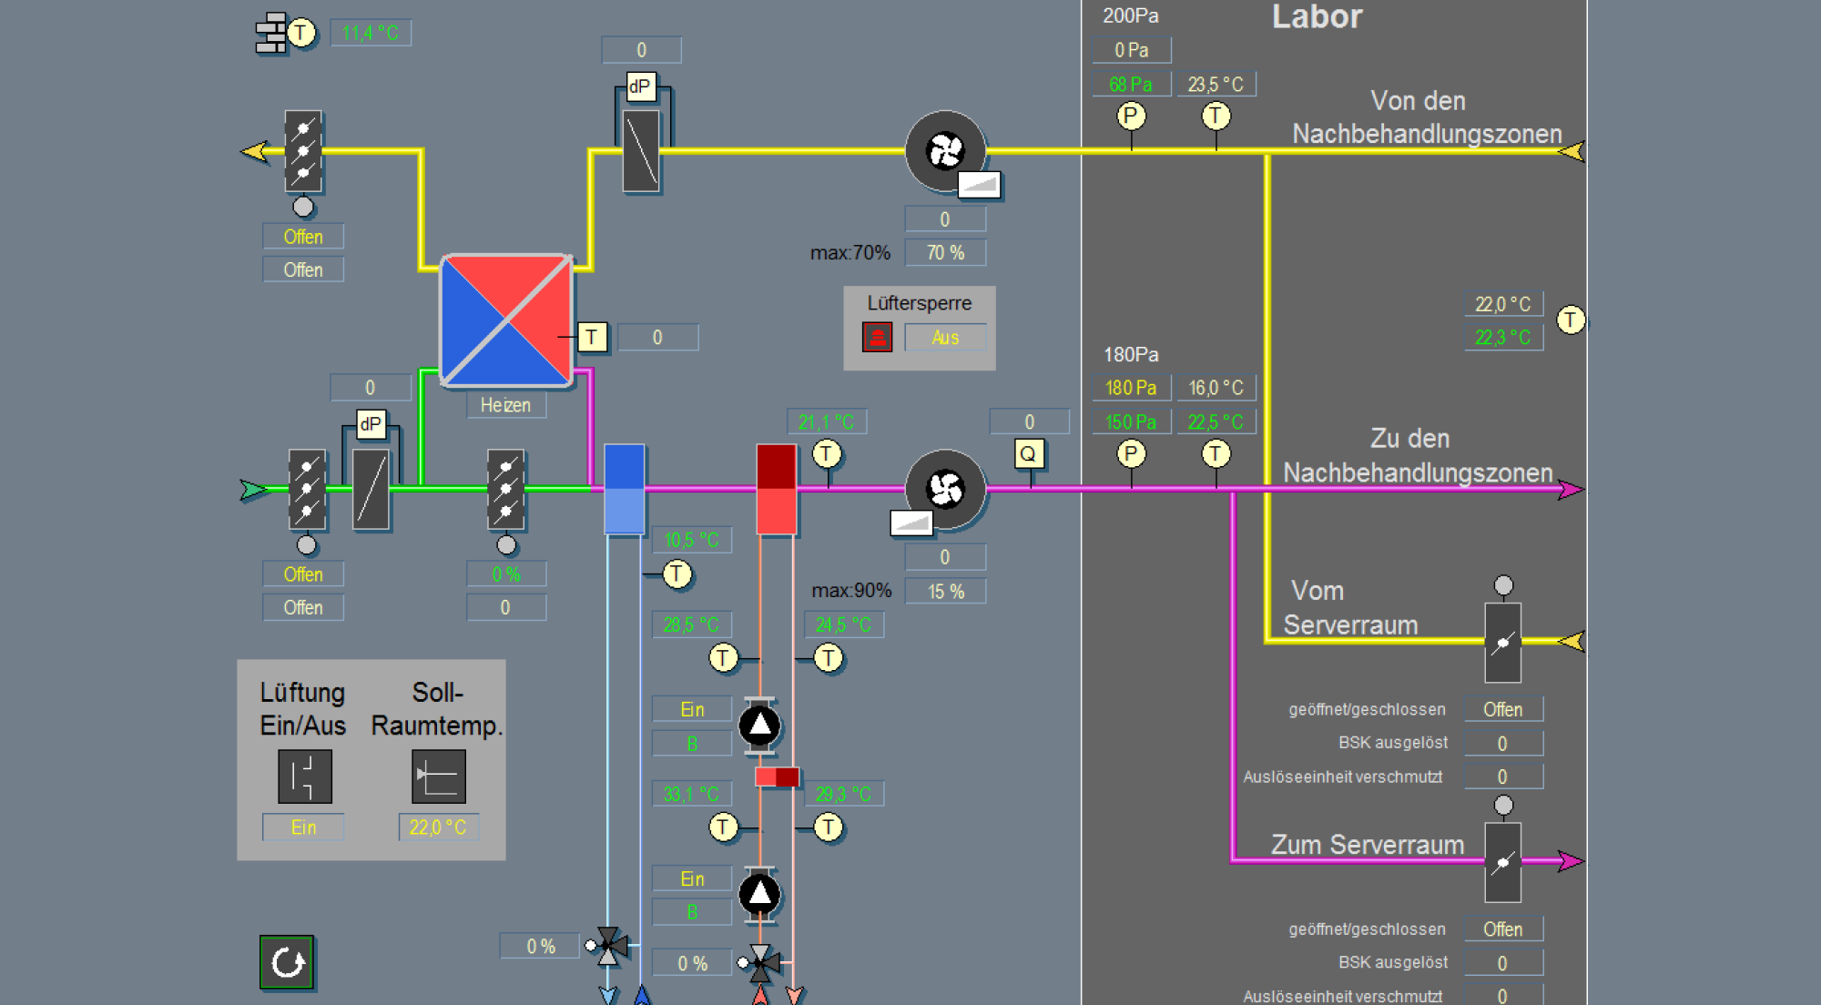Viewport: 1821px width, 1005px height.
Task: Toggle the Lüftung Ein/Aus switch symbol
Action: (304, 777)
